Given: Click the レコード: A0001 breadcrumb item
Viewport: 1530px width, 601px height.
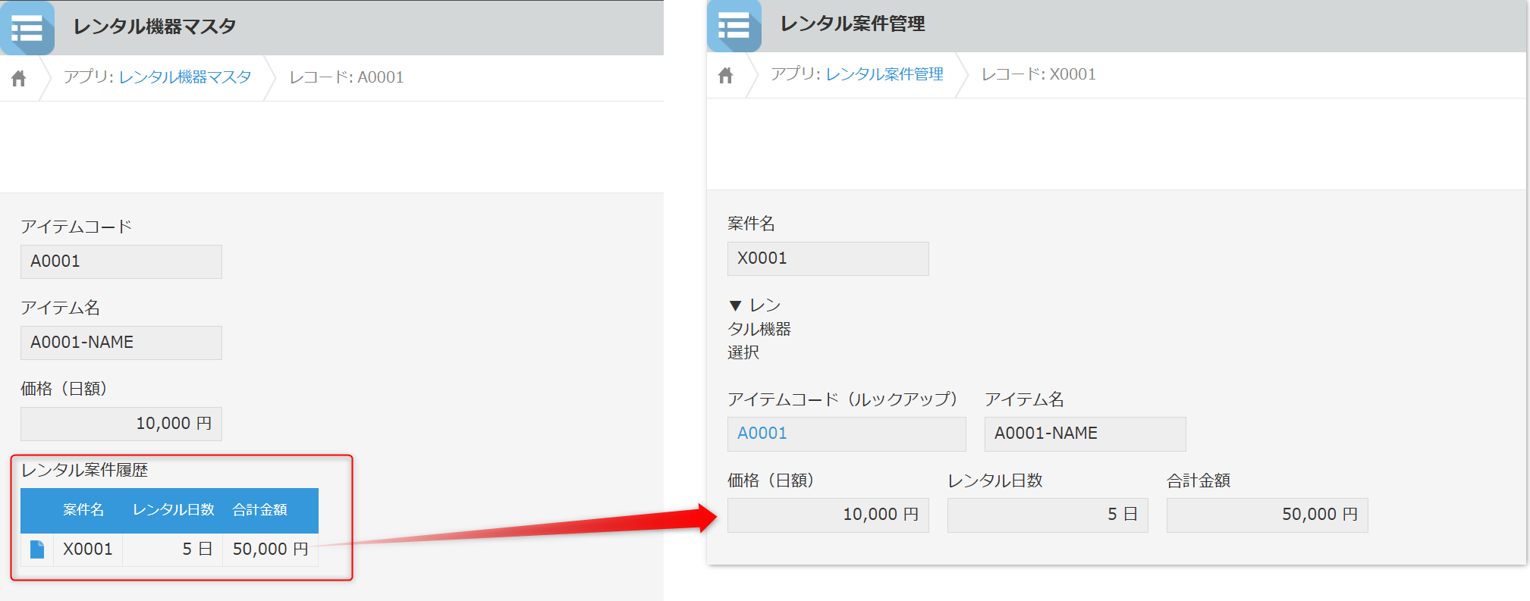Looking at the screenshot, I should tap(347, 77).
